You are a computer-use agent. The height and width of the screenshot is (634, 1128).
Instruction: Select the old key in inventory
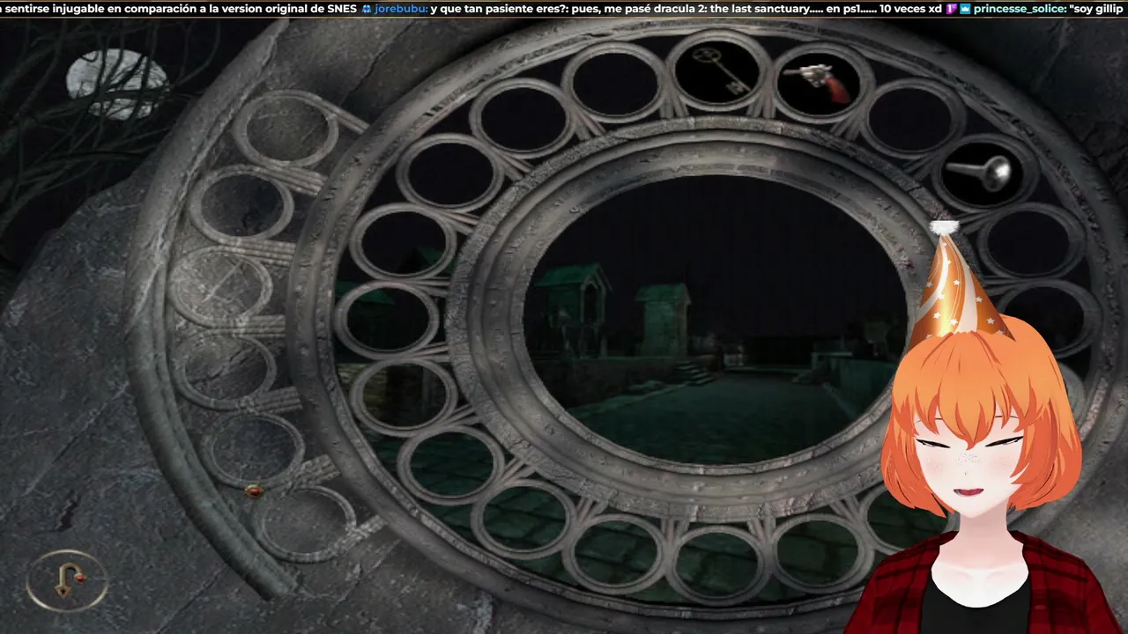click(x=720, y=70)
